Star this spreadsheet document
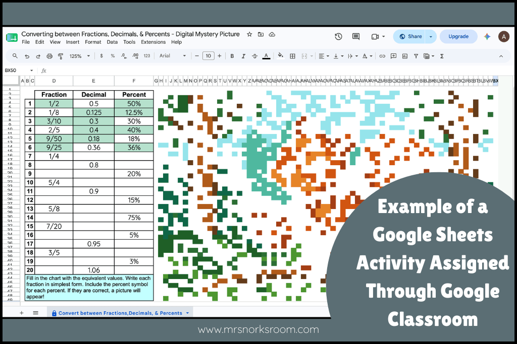The width and height of the screenshot is (517, 344). 249,34
